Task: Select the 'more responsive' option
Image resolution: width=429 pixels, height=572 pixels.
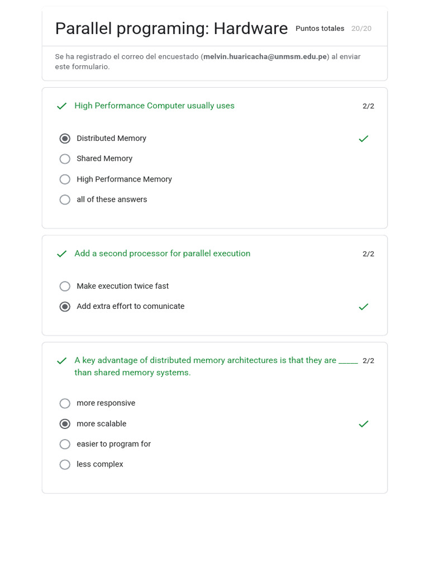Action: tap(65, 403)
